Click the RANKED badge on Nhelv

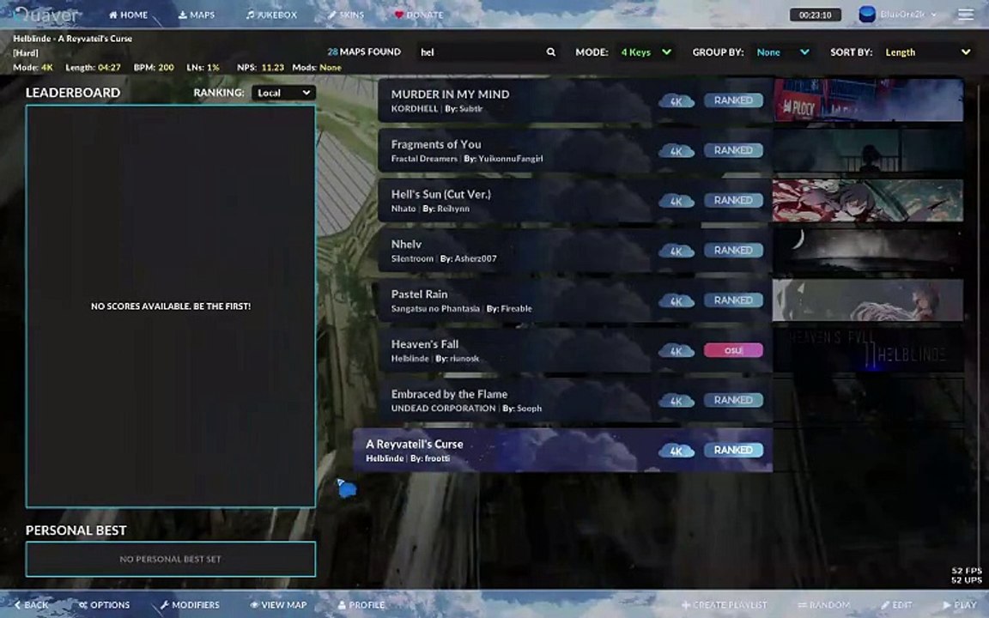[x=733, y=251]
